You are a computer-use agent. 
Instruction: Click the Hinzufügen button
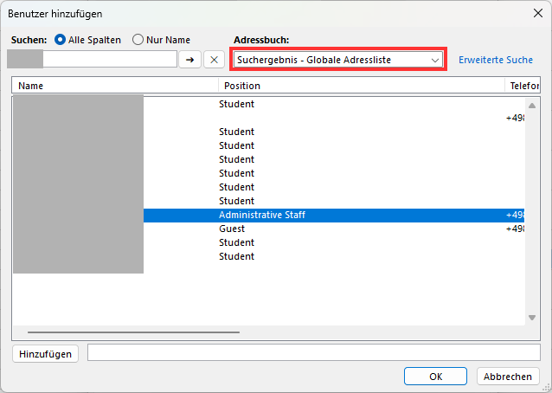[x=45, y=353]
